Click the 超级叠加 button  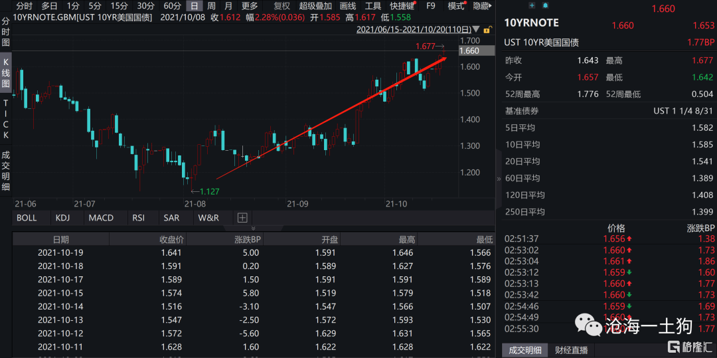coord(315,6)
